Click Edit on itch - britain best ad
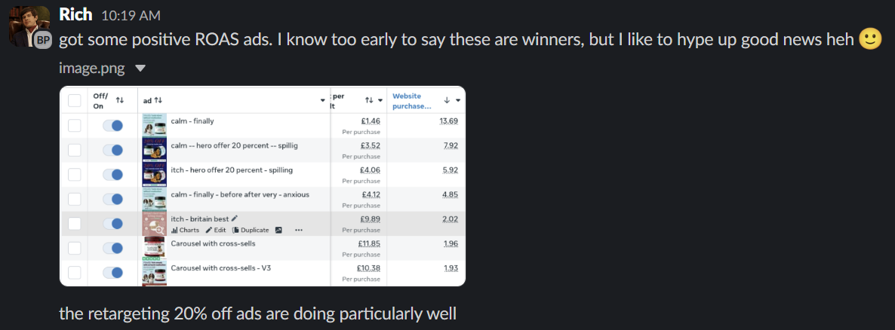The width and height of the screenshot is (895, 330). coord(215,230)
